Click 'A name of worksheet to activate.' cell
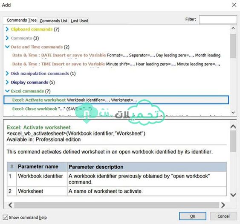240x224 pixels. click(x=147, y=192)
